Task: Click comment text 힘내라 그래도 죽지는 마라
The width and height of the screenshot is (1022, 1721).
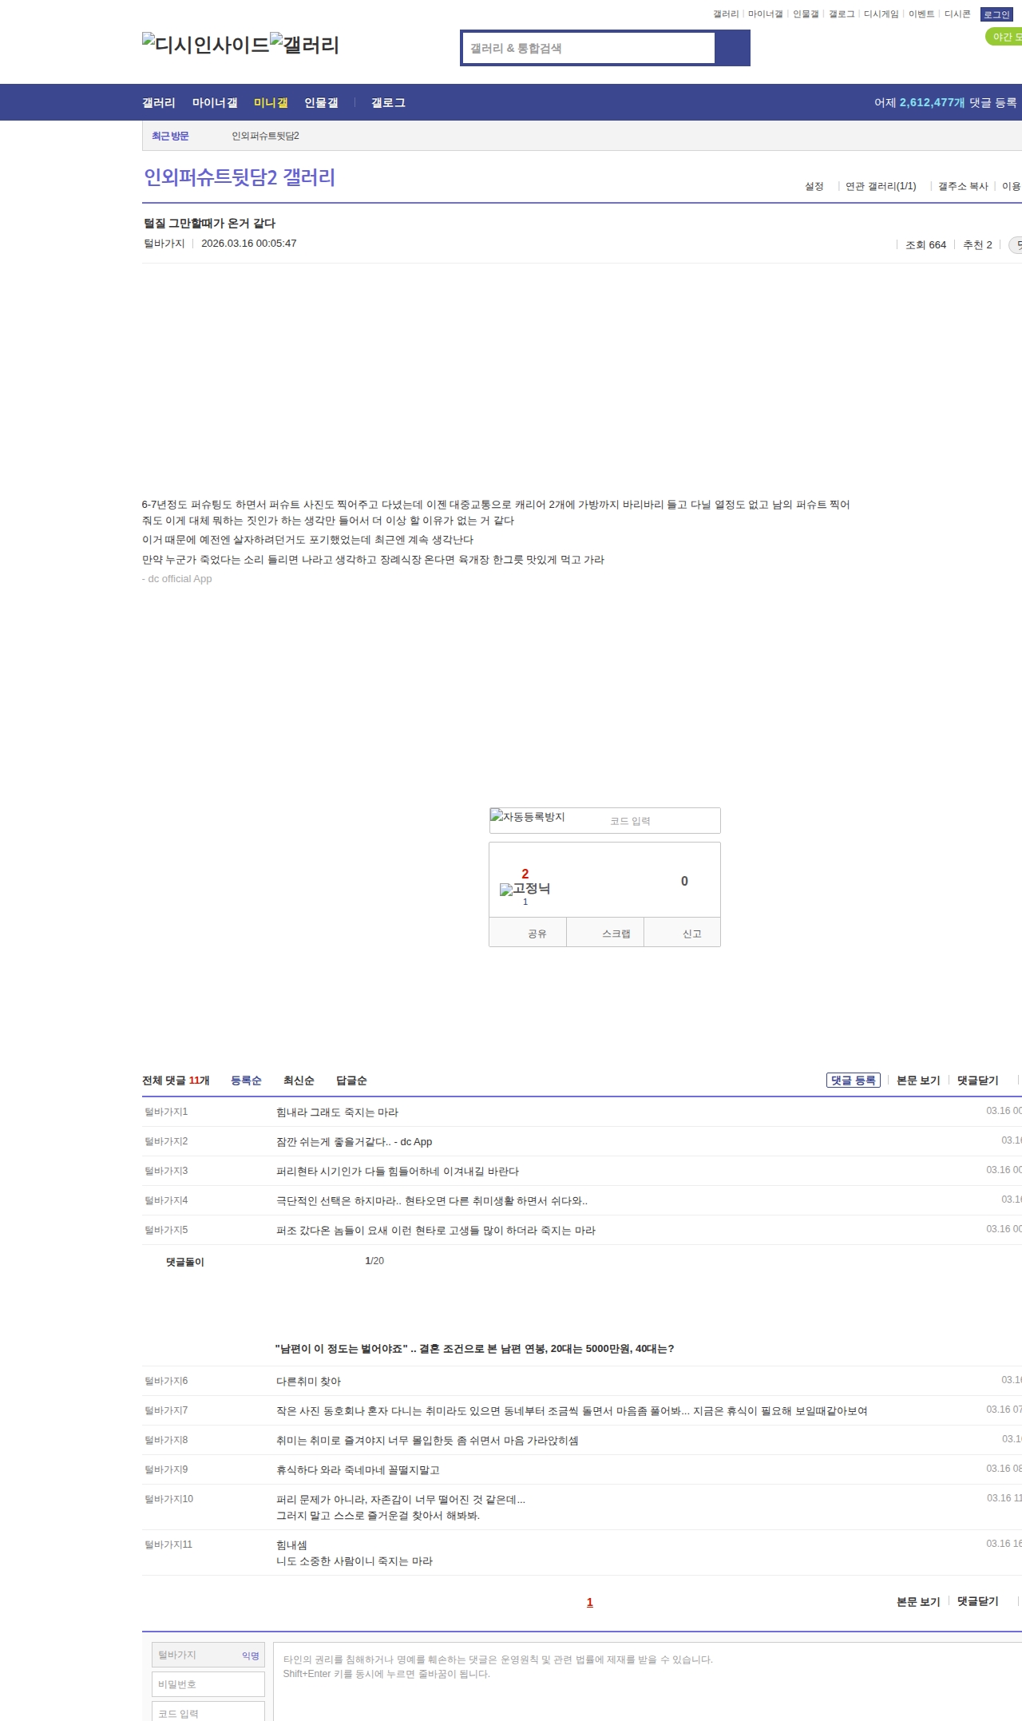Action: coord(337,1112)
